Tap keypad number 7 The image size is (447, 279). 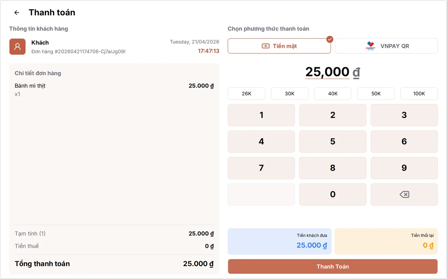(x=261, y=168)
